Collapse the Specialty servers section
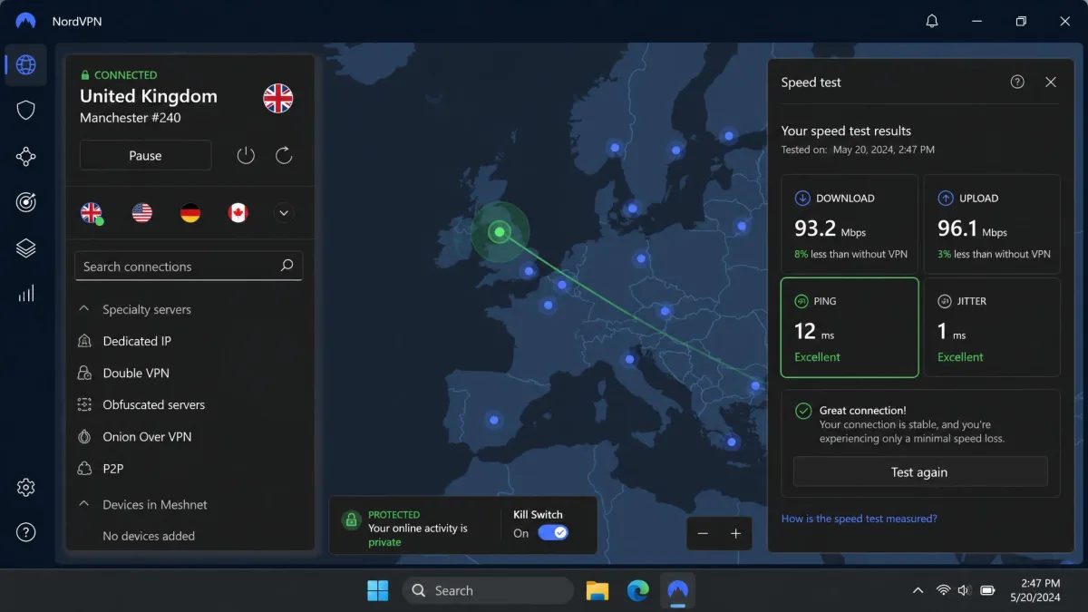Viewport: 1088px width, 612px height. 84,309
